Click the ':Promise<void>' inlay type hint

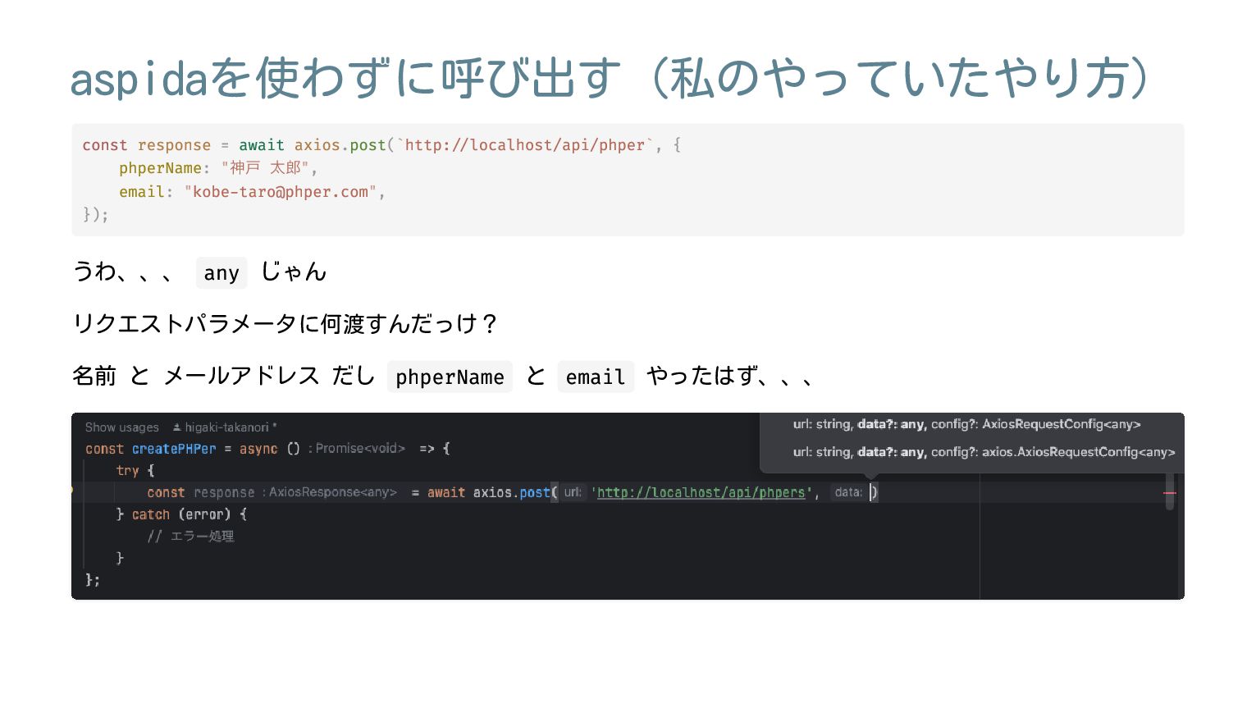357,449
